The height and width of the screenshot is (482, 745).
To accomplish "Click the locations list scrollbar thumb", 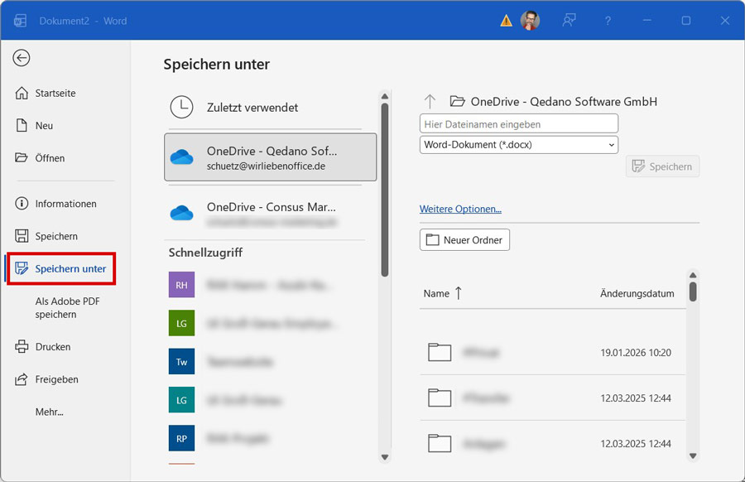I will click(385, 190).
